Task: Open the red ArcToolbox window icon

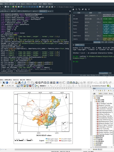Action: click(30, 86)
